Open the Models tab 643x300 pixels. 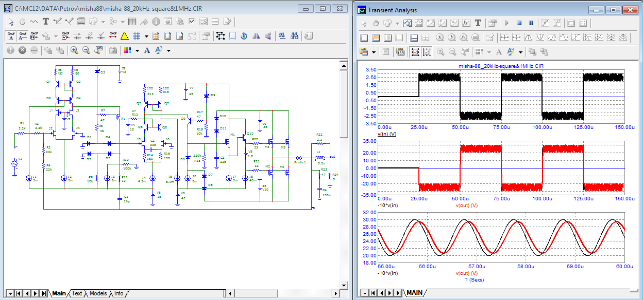(98, 293)
